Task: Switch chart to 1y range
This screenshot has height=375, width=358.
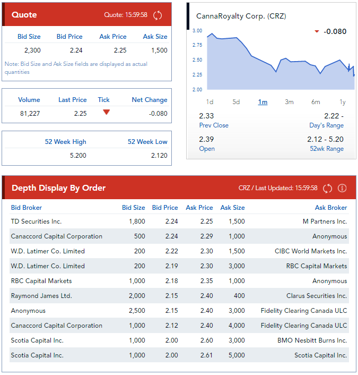Action: click(x=343, y=102)
